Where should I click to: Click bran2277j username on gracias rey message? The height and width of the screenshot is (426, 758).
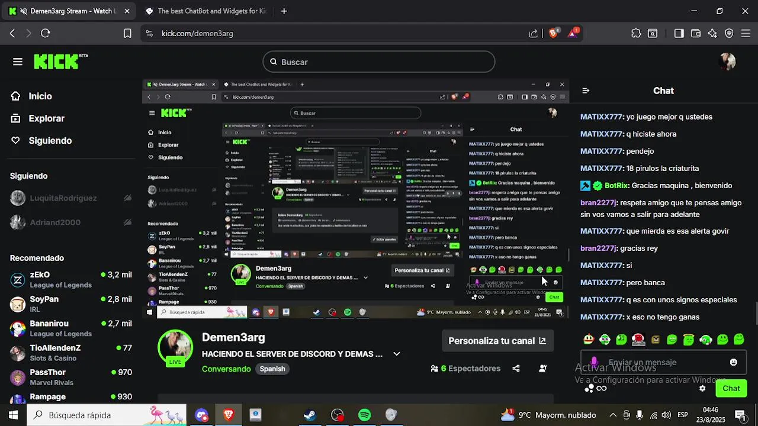[598, 248]
